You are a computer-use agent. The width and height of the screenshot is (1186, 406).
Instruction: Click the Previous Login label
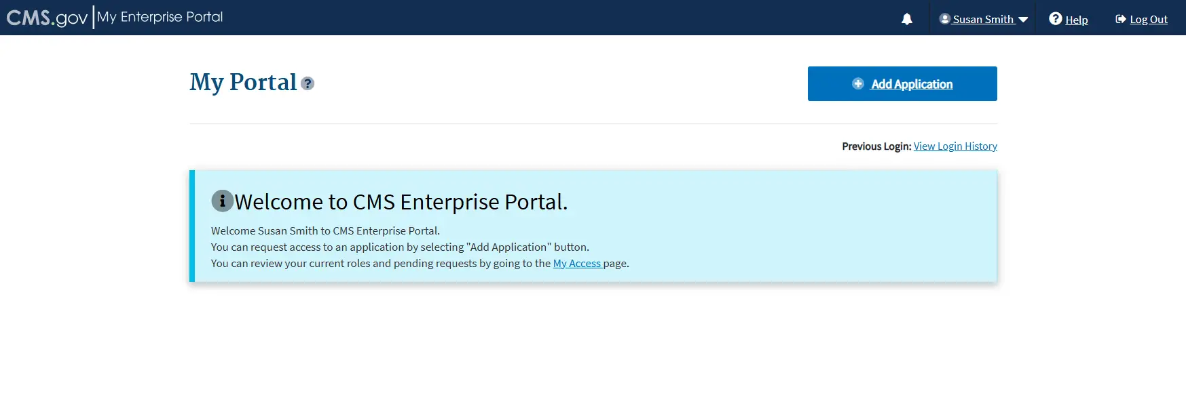876,146
